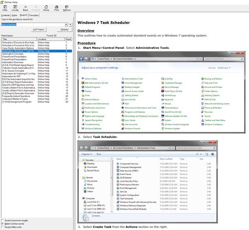Viewport: 249px width, 230px height.
Task: Switch to the Favorites tab
Action: 34,15
